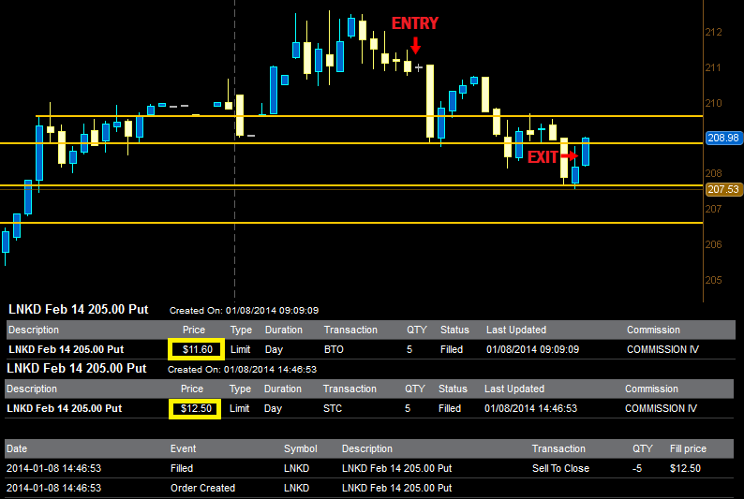The width and height of the screenshot is (744, 499).
Task: Click the $12.50 fill price value
Action: pos(685,468)
